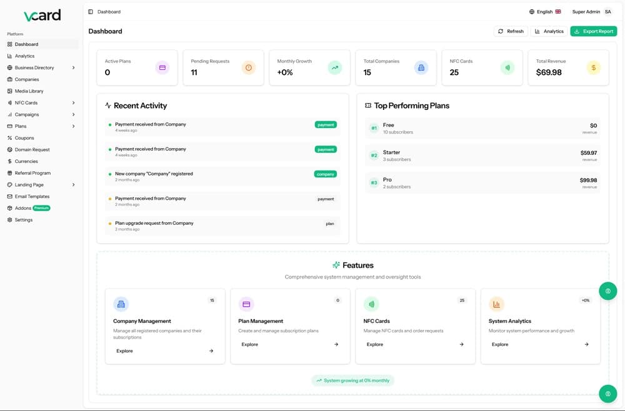
Task: Open Coupons from the sidebar
Action: tap(24, 138)
